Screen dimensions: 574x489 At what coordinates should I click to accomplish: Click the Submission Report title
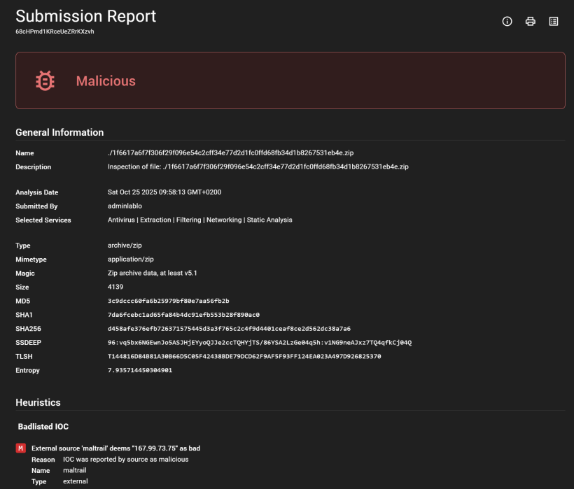(86, 15)
